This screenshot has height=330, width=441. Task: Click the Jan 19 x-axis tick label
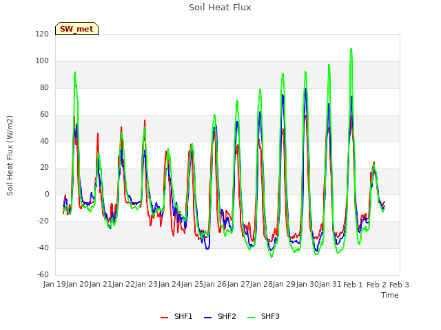tap(54, 285)
